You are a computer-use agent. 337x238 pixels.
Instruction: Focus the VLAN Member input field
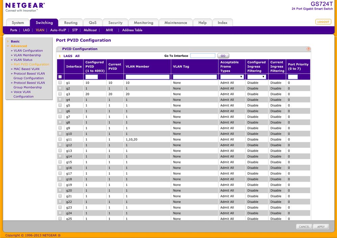148,77
